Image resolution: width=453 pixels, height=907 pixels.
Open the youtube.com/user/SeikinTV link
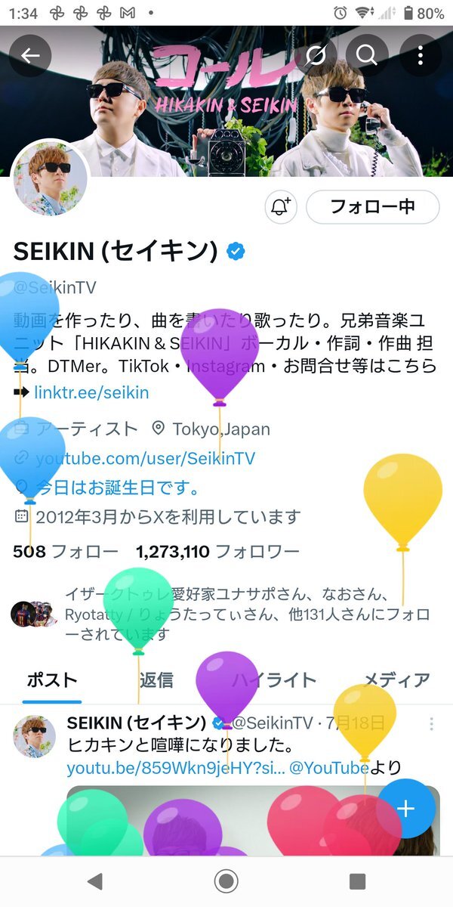(145, 458)
